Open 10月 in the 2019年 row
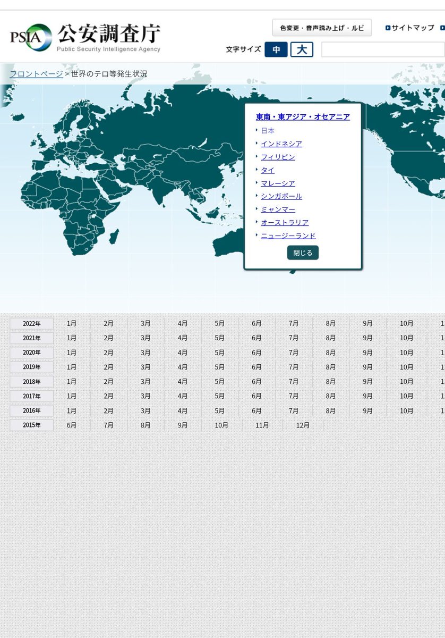The image size is (445, 638). (x=407, y=367)
